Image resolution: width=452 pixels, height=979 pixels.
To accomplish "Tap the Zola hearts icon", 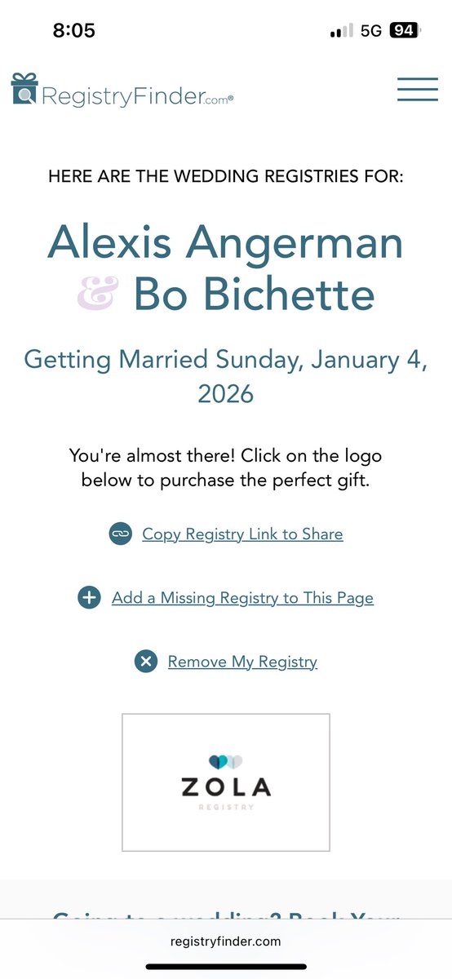I will (x=226, y=762).
